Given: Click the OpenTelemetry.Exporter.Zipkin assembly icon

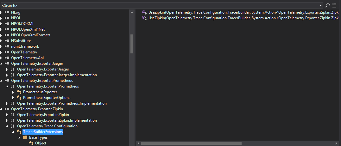Looking at the screenshot, I should (x=7, y=109).
